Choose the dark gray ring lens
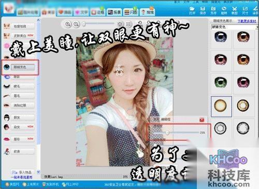This screenshot has height=189, width=259. tap(220, 128)
